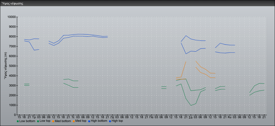Viewport: 275px width, 126px height.
Task: Click the 3000 value on y-axis
Action: (x=12, y=85)
